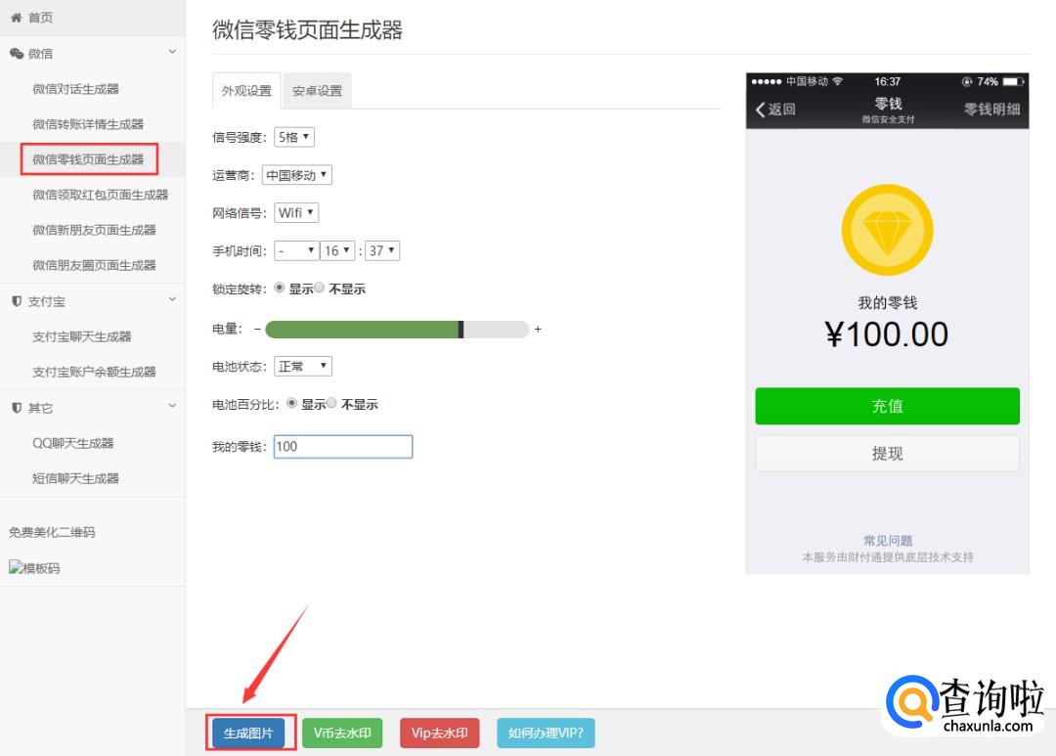Open 短信聊天生成器 in sidebar

75,478
